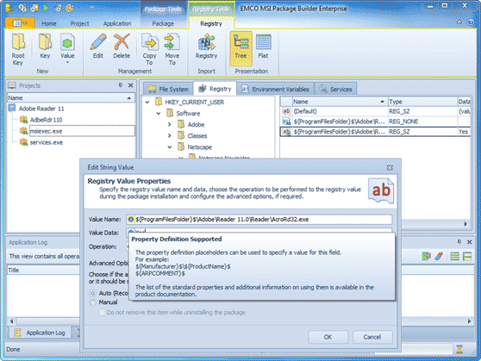481x361 pixels.
Task: Collapse the Software tree node
Action: tap(159, 114)
